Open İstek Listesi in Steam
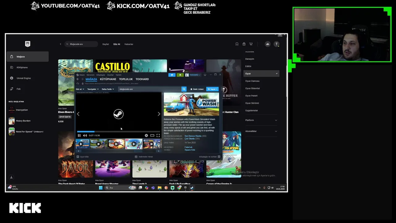396x223 pixels. click(x=197, y=89)
